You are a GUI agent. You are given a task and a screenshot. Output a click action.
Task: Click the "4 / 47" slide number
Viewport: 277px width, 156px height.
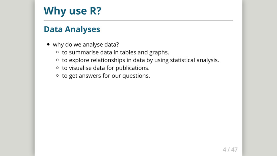pyautogui.click(x=230, y=149)
